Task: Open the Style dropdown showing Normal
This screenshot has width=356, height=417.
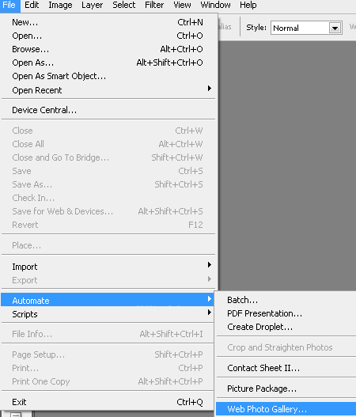Action: [306, 28]
